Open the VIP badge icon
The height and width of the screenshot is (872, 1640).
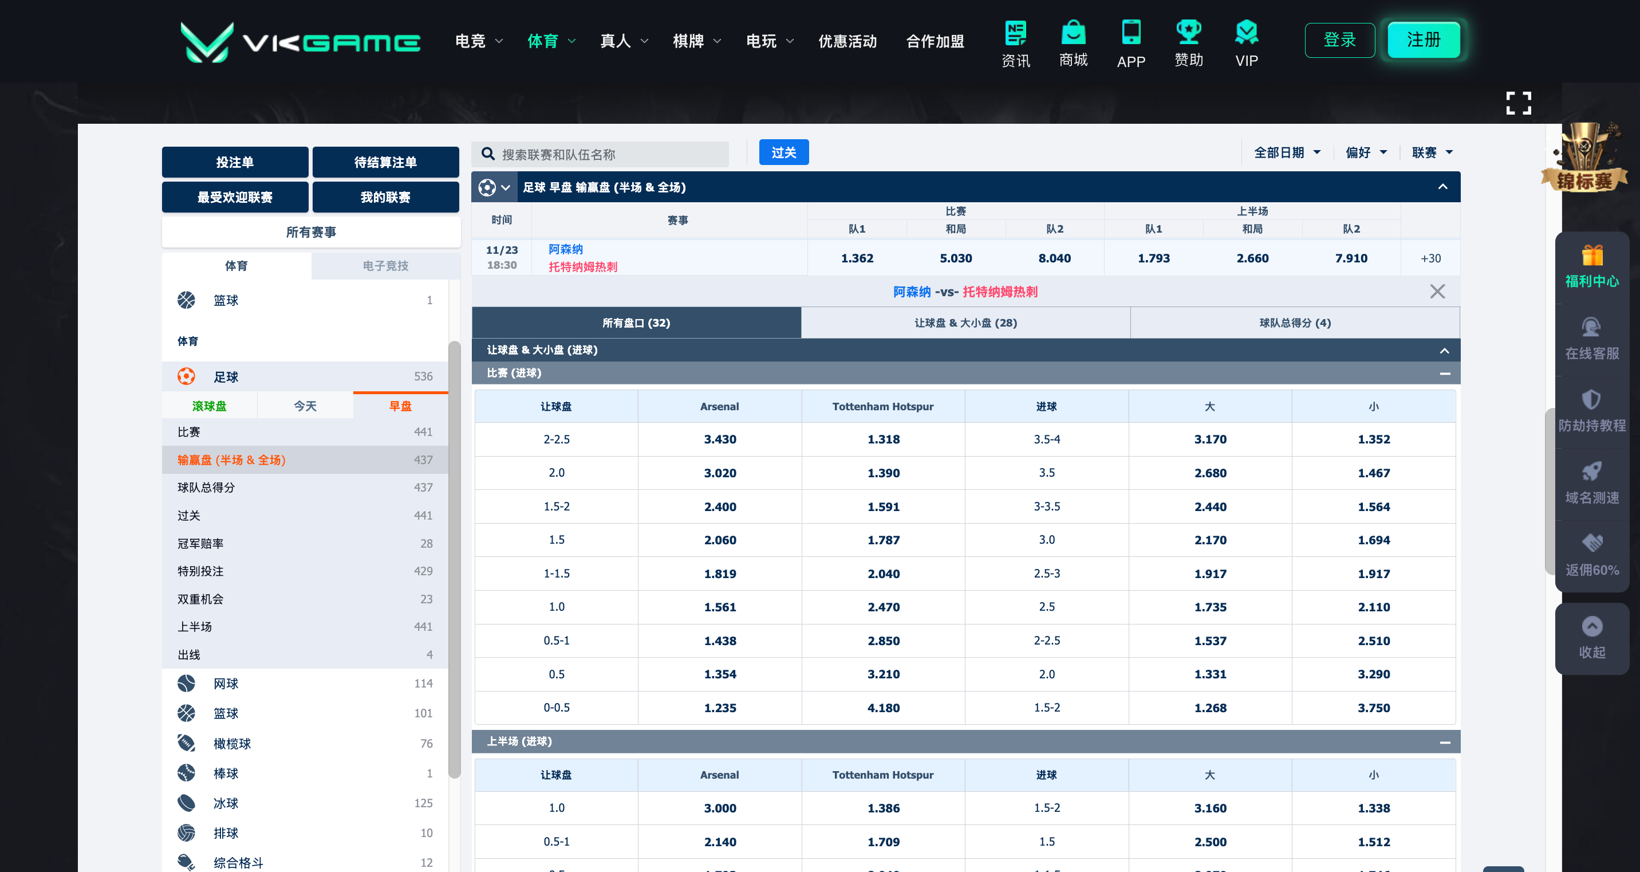1247,32
